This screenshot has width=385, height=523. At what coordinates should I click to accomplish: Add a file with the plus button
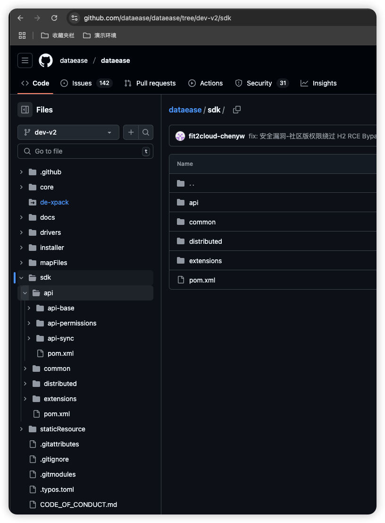point(131,132)
